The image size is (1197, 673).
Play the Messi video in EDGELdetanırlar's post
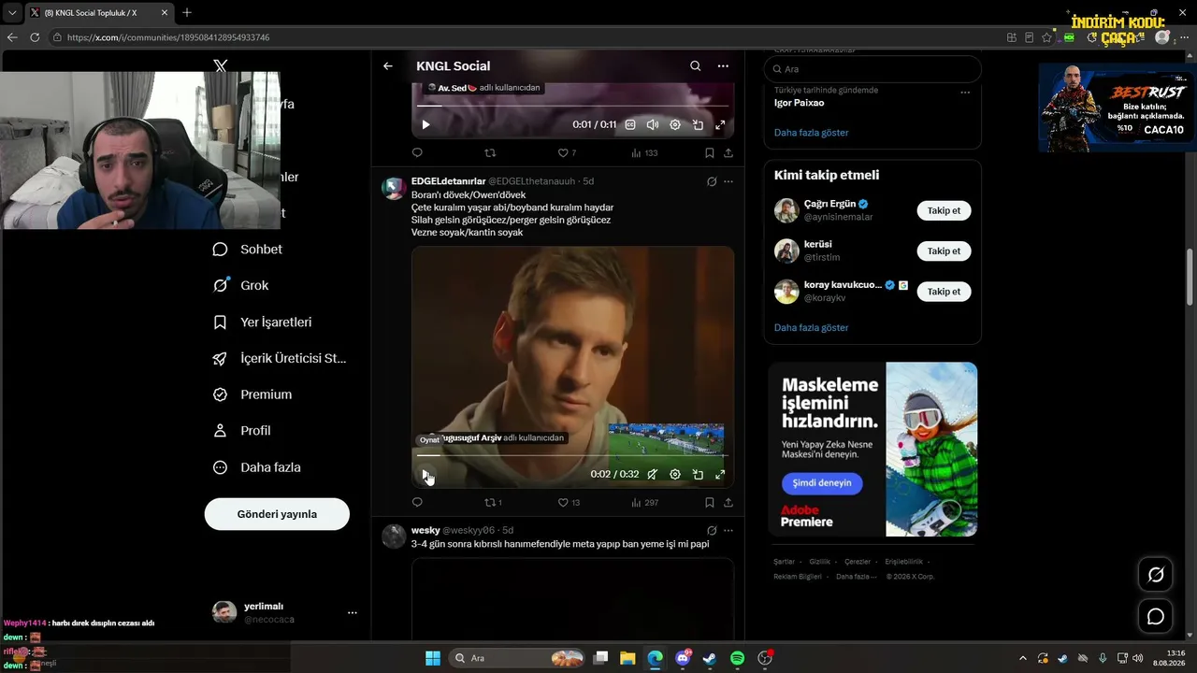(425, 474)
